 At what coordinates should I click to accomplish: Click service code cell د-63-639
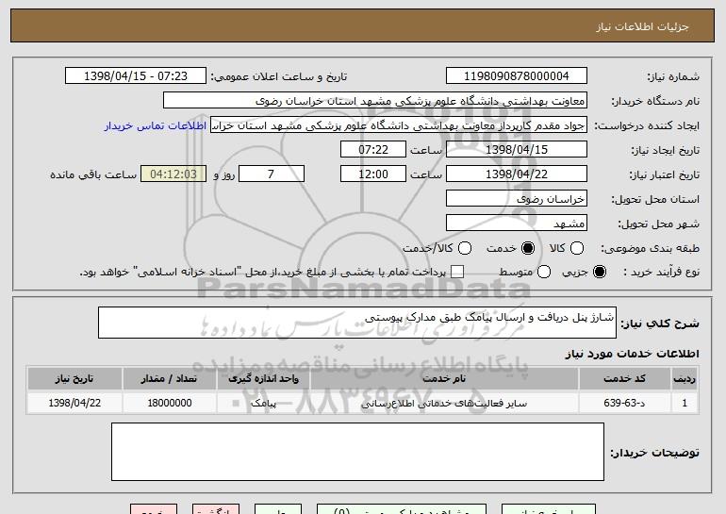(624, 403)
